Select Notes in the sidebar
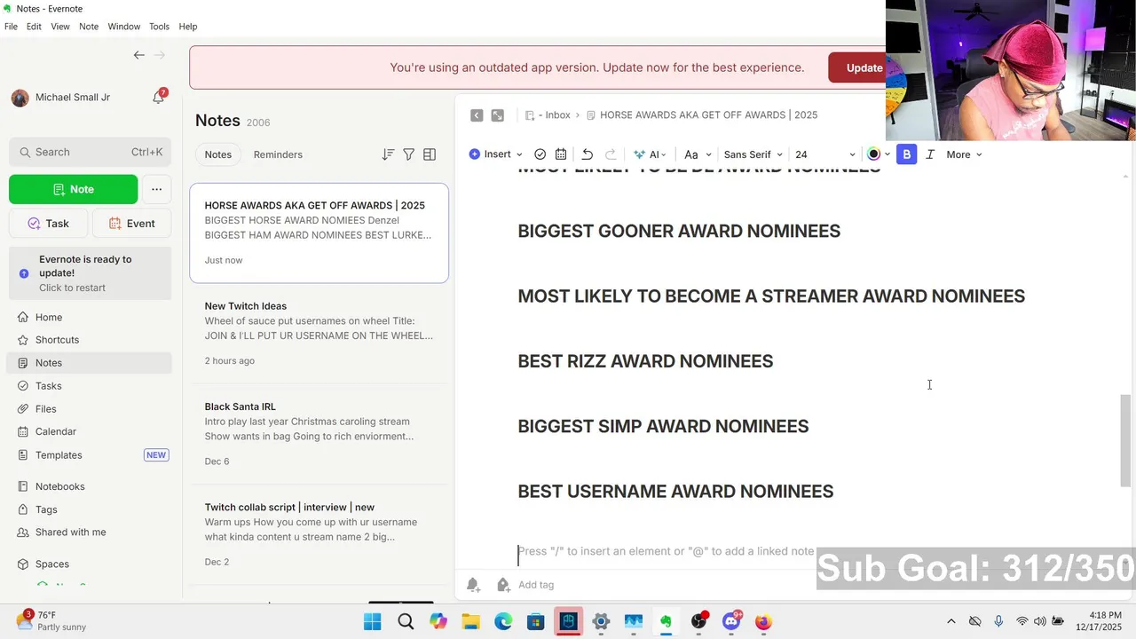 (x=90, y=363)
